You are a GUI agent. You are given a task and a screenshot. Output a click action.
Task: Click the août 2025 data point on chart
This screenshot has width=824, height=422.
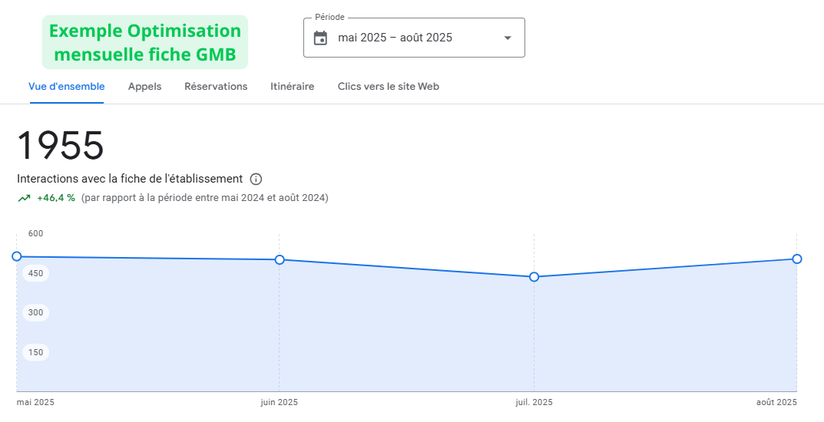[797, 259]
